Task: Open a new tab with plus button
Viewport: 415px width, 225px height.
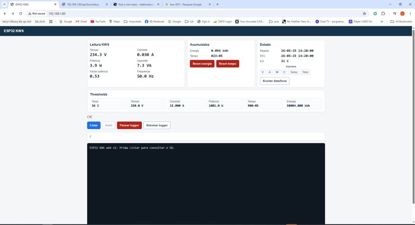Action: tap(218, 4)
